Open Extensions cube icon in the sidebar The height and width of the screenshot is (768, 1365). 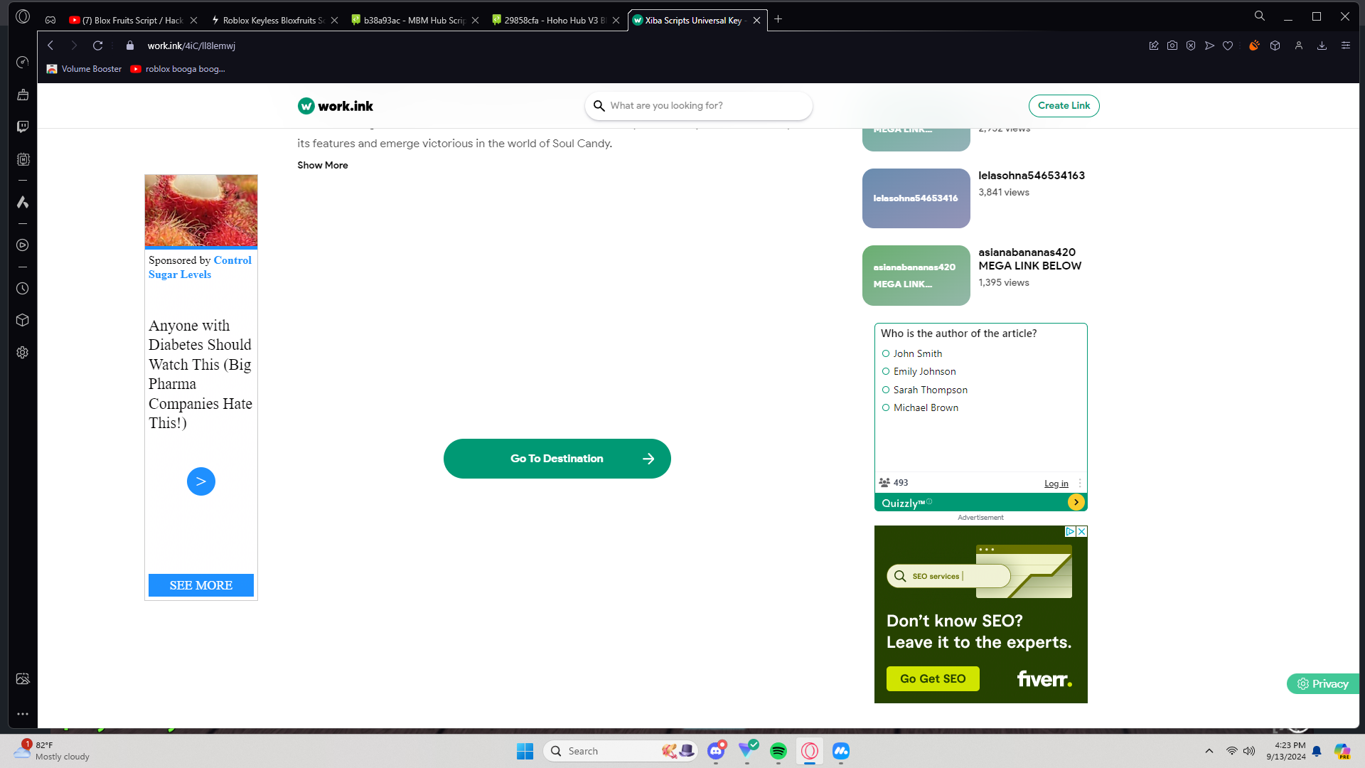tap(23, 320)
